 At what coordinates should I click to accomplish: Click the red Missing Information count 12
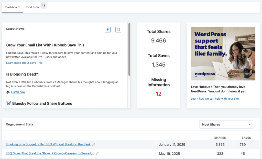(x=159, y=94)
